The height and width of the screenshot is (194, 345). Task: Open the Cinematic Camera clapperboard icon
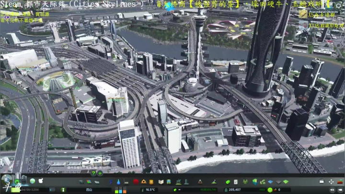pyautogui.click(x=322, y=182)
